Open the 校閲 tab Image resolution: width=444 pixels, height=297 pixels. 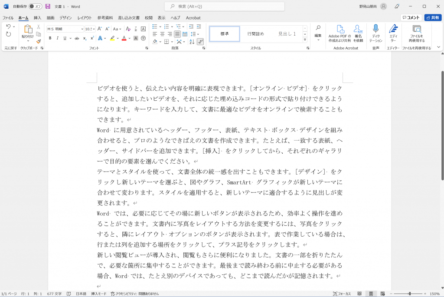[149, 18]
